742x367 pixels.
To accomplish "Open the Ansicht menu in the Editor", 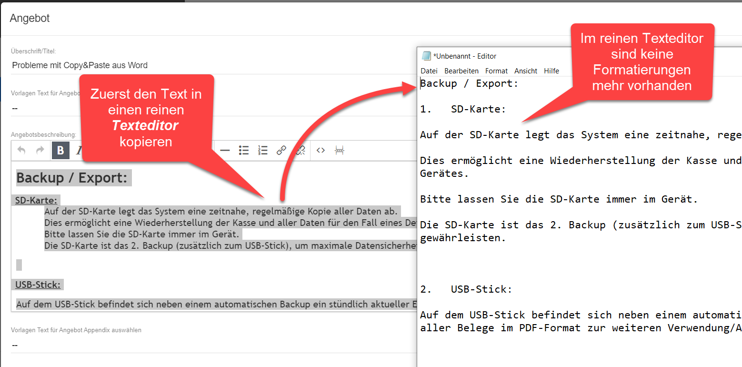I will point(526,71).
